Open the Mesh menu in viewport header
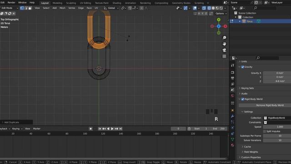 coord(62,8)
